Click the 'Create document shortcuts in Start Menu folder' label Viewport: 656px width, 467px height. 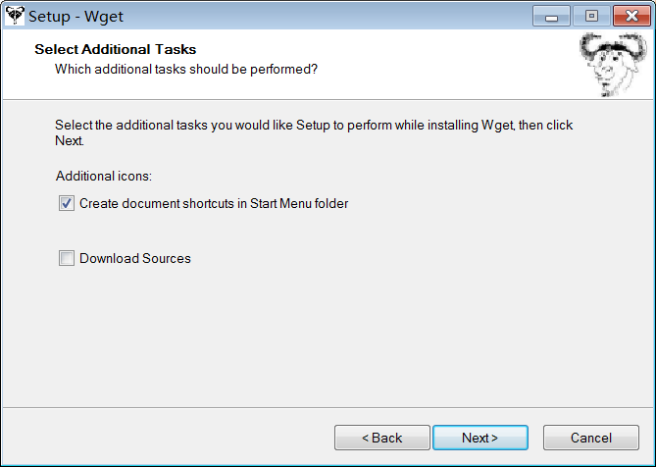[x=214, y=203]
